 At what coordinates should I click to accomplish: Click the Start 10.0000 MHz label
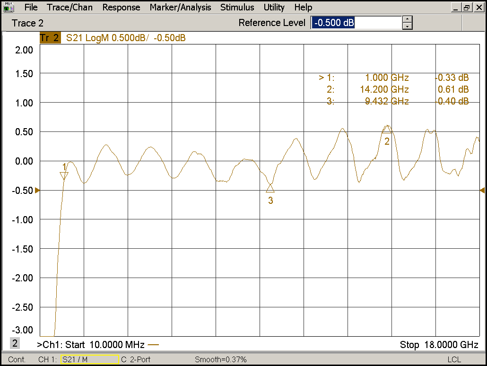[x=104, y=345]
